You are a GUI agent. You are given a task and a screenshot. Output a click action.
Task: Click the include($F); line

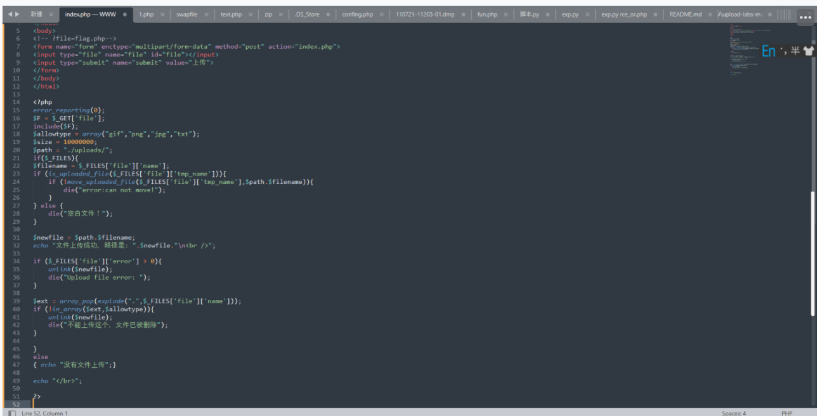pos(55,126)
